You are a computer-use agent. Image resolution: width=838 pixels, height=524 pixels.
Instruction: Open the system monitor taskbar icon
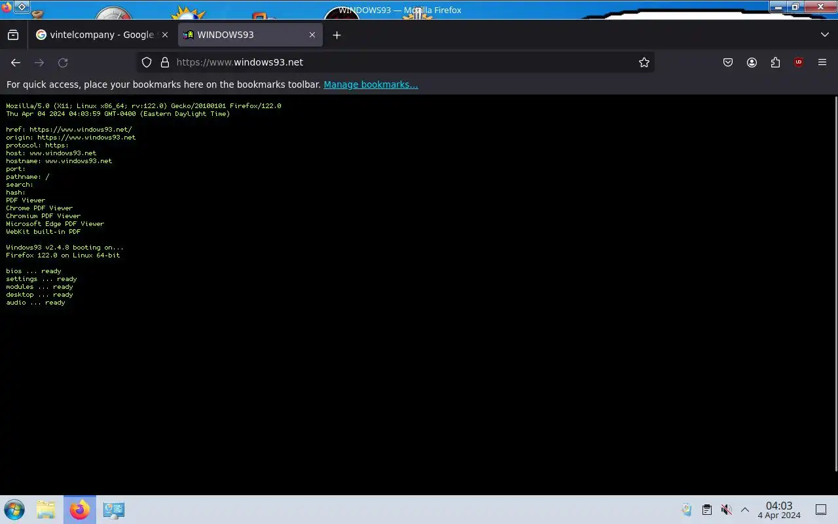114,510
